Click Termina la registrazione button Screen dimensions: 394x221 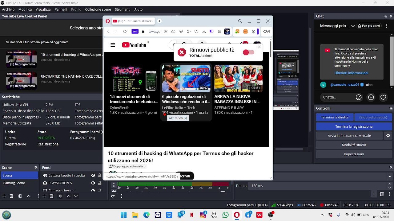[354, 126]
